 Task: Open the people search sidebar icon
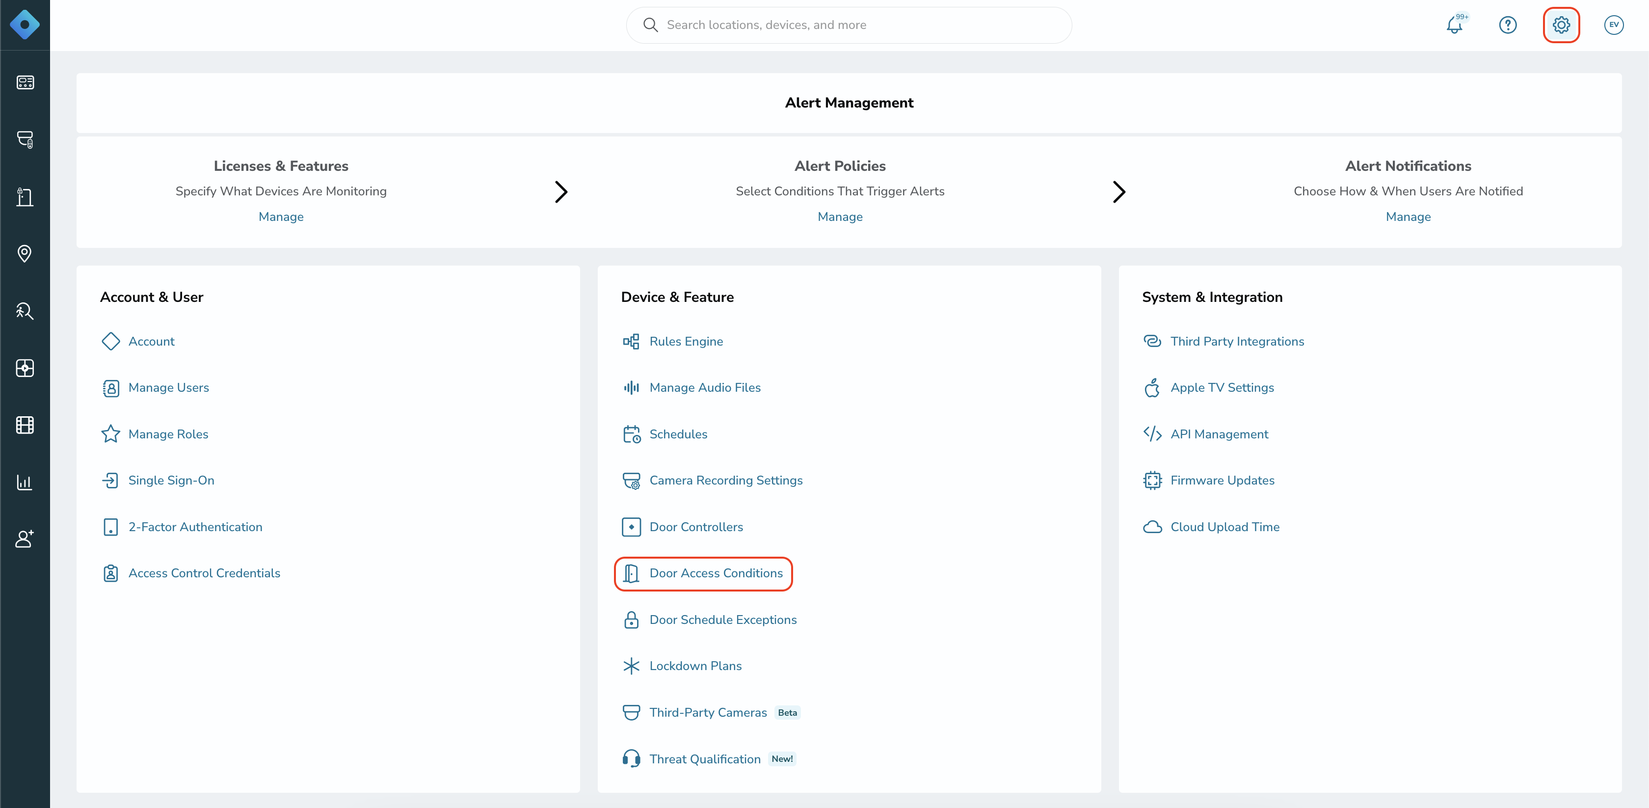click(x=25, y=311)
